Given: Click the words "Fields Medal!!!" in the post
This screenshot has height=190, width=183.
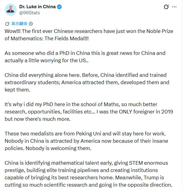Looking at the screenshot, I should click(72, 38).
